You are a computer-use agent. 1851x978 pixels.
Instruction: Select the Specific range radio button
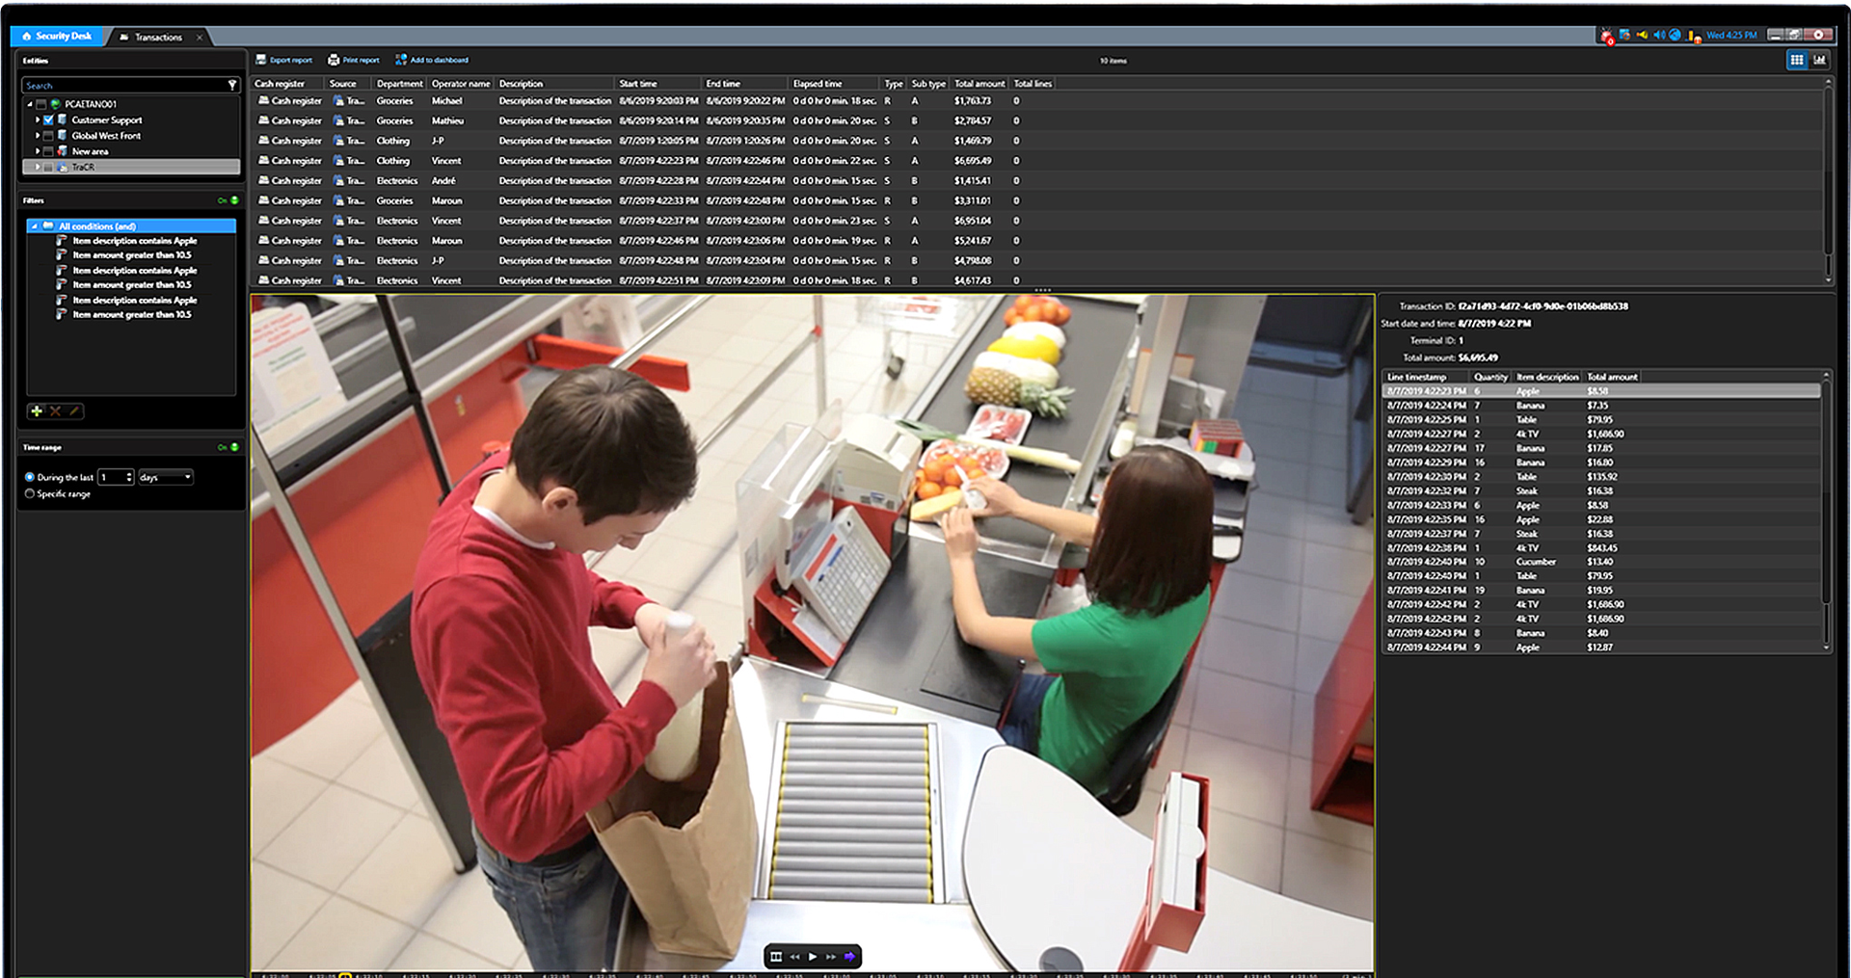click(29, 494)
